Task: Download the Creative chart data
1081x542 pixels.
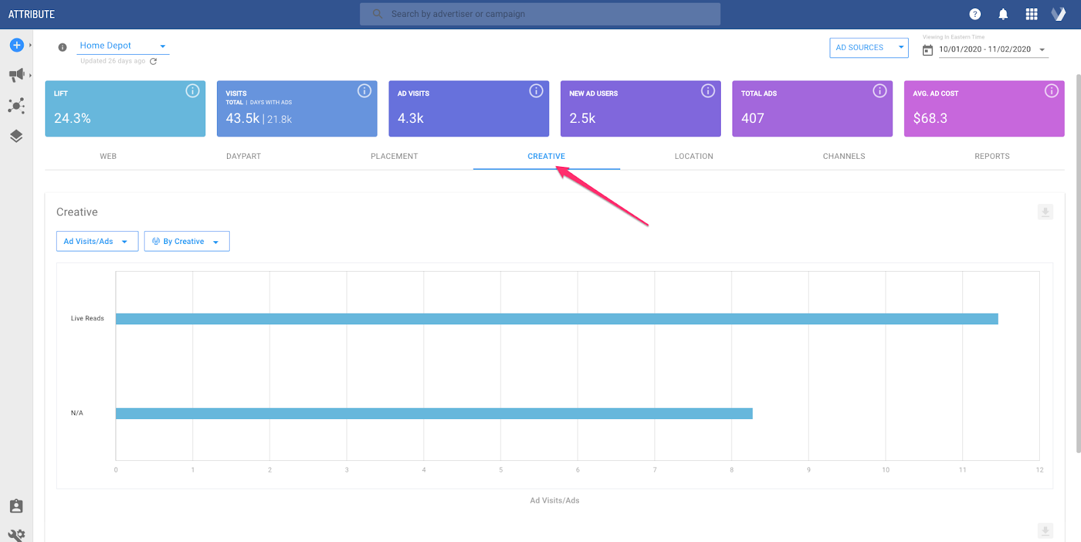Action: [1045, 212]
